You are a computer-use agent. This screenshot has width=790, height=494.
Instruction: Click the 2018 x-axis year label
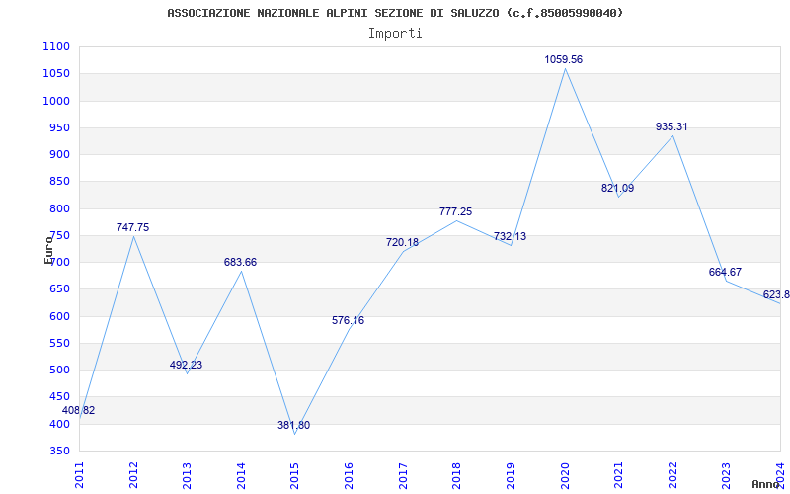(x=457, y=475)
